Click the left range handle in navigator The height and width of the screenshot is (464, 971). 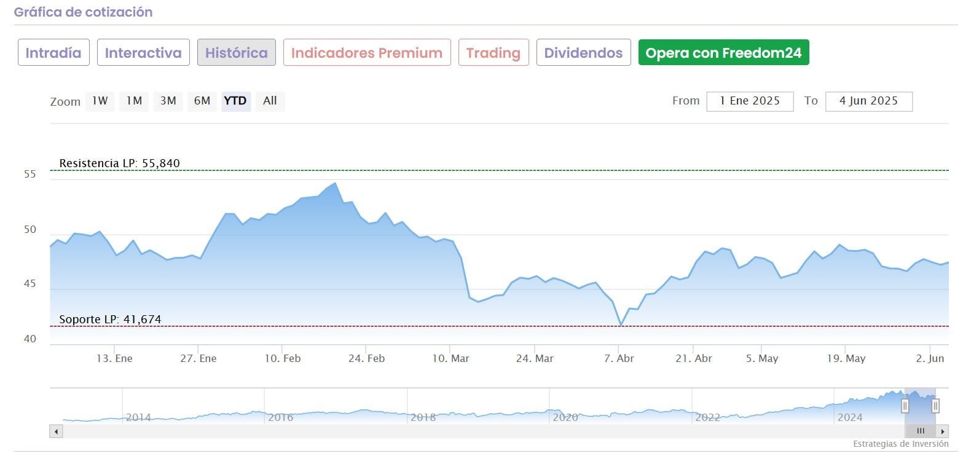tap(905, 406)
